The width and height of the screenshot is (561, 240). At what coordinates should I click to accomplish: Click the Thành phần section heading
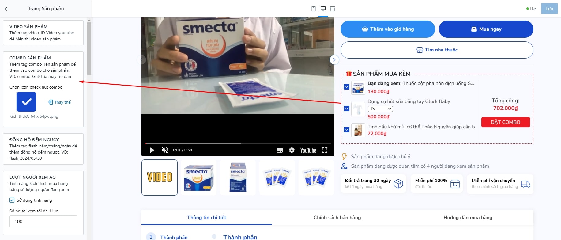click(x=240, y=237)
